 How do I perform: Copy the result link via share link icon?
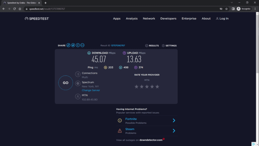68,45
